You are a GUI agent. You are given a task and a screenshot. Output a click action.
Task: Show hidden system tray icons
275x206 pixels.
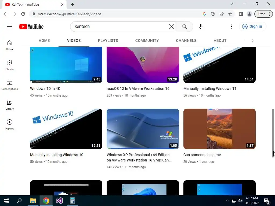227,201
